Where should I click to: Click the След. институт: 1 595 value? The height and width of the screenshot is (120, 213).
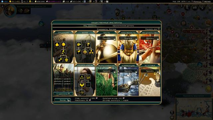coord(86,98)
